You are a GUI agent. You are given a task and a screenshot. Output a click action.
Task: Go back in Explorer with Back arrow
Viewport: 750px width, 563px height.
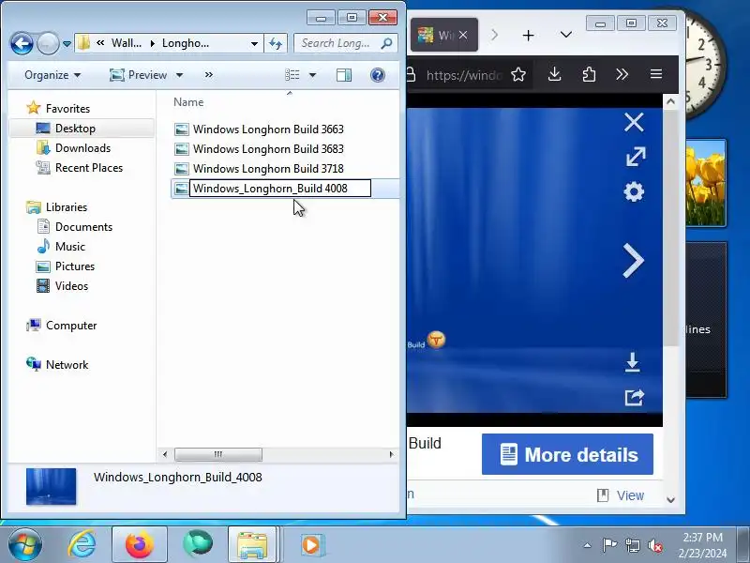[x=22, y=43]
